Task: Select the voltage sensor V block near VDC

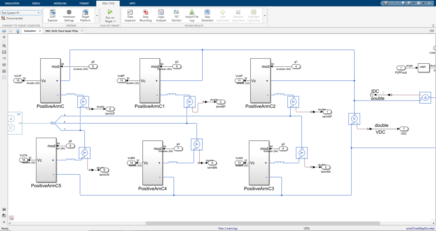Action: coord(354,119)
